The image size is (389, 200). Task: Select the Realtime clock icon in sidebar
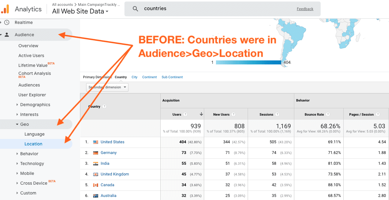click(x=6, y=22)
